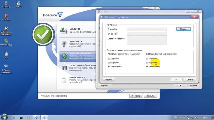Screen dimensions: 214x120
Task: Select Запрашивать for outgoing client connections
Action: (x=115, y=67)
